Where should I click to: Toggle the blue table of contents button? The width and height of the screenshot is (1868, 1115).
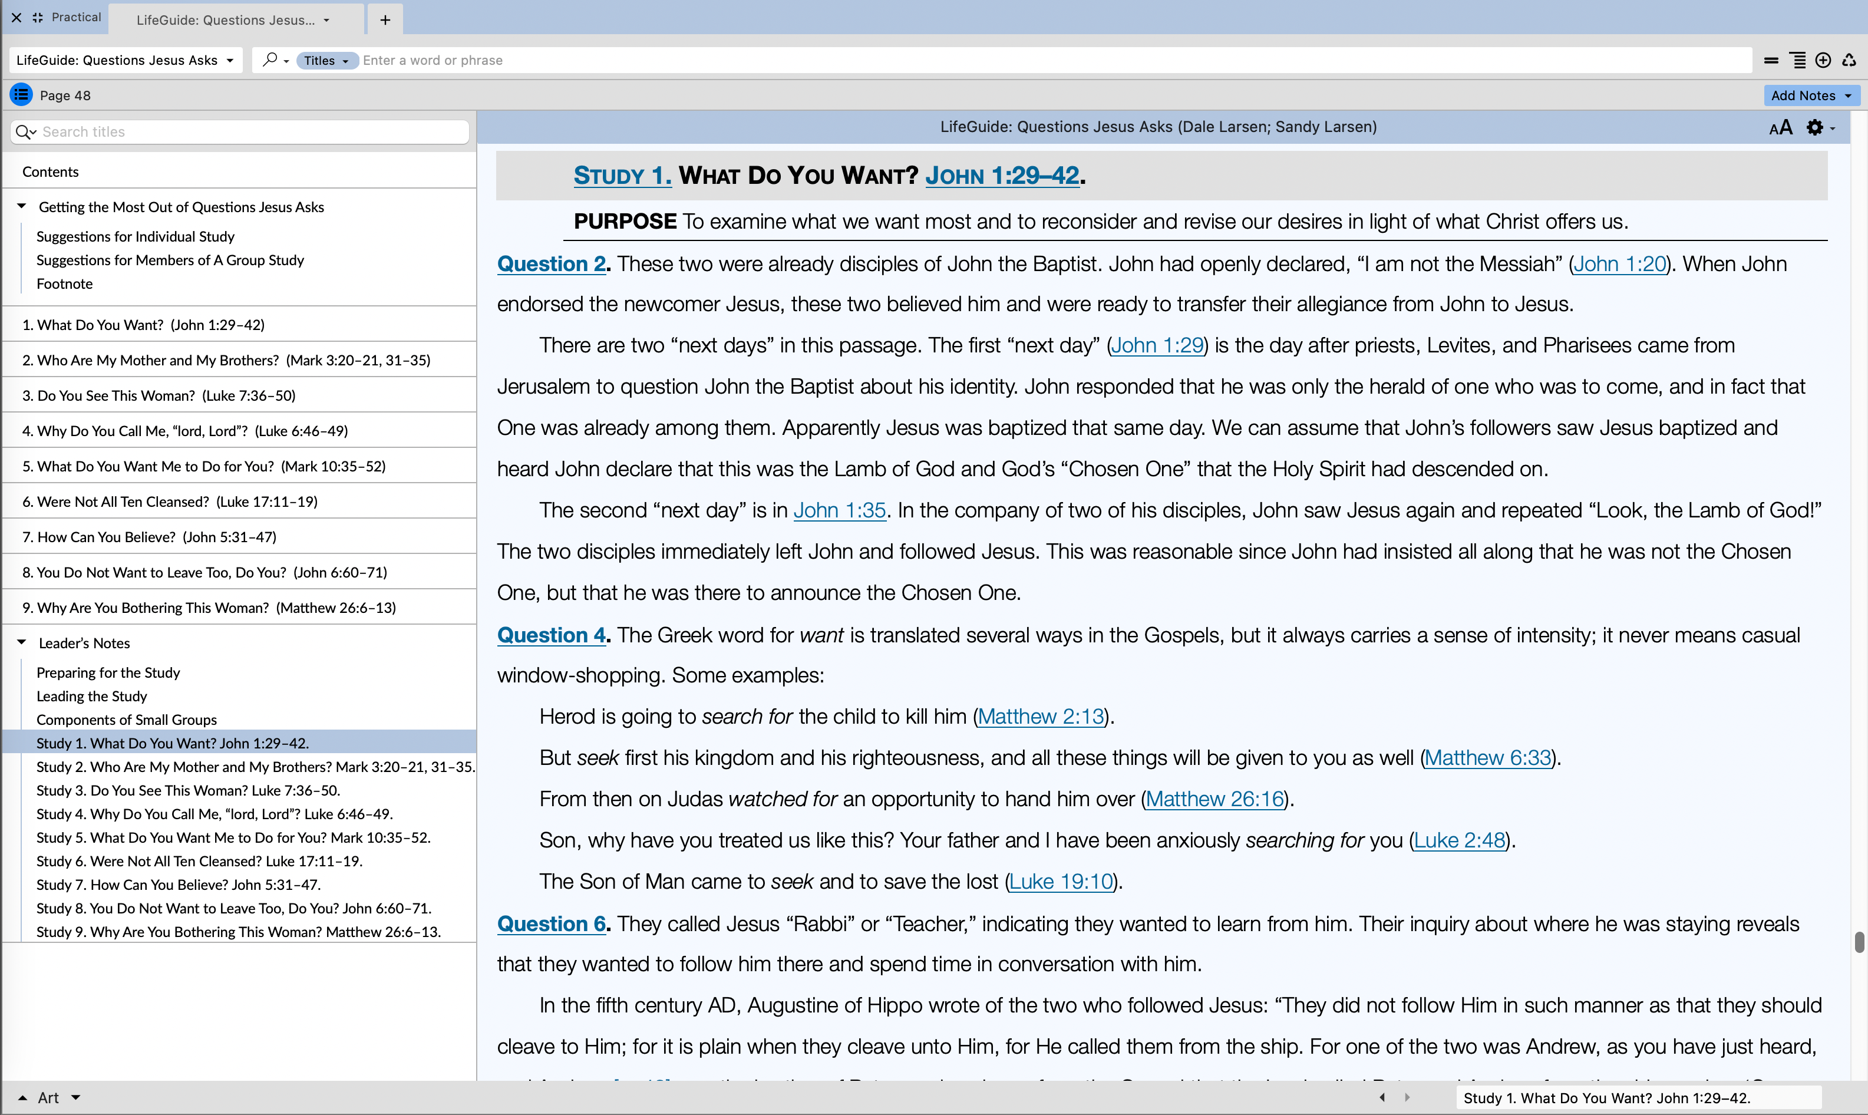[21, 95]
